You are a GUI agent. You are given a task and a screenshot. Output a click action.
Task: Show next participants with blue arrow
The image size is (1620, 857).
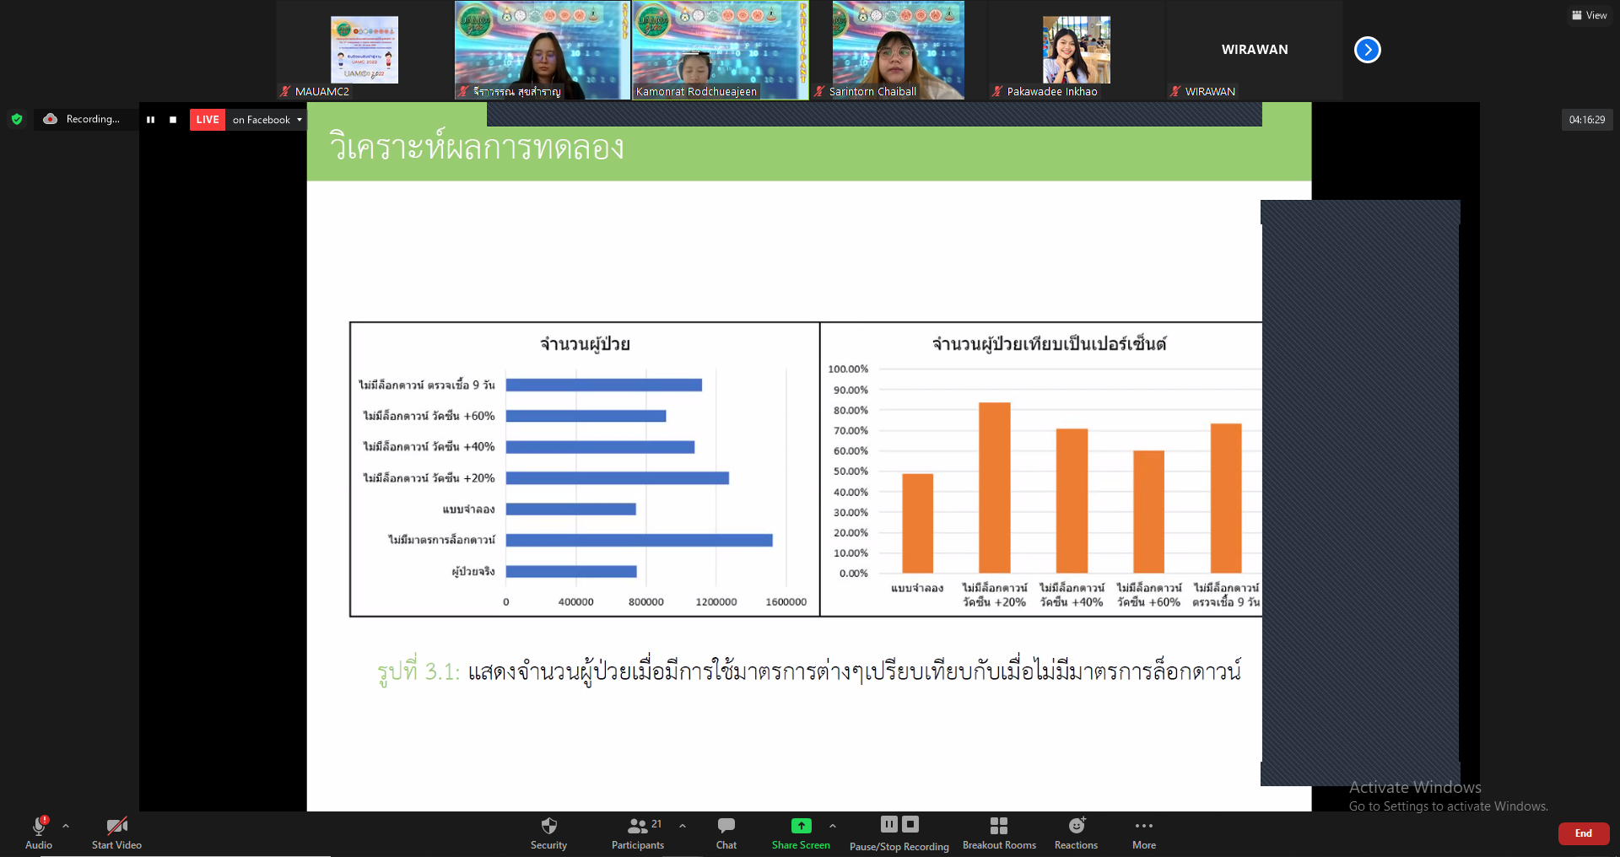1367,50
